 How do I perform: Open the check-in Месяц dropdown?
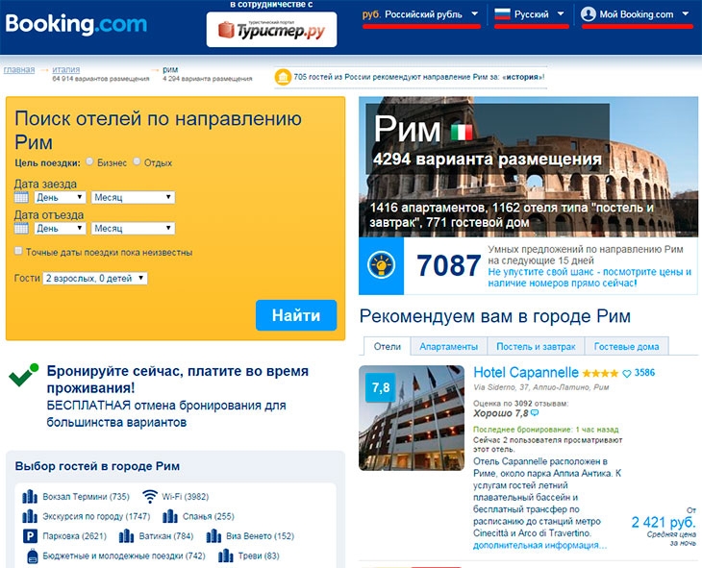pyautogui.click(x=133, y=197)
